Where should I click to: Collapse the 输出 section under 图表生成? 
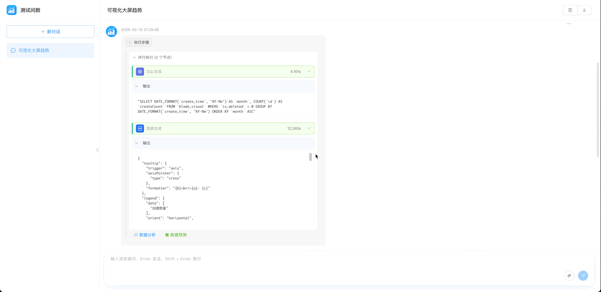point(137,143)
